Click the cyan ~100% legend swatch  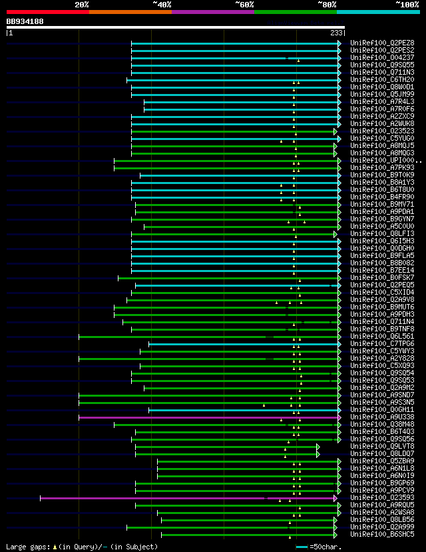[378, 12]
